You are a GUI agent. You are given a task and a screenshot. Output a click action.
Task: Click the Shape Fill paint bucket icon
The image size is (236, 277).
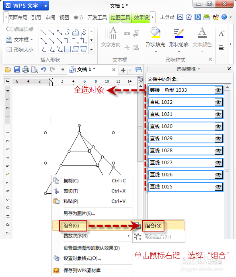tap(156, 33)
